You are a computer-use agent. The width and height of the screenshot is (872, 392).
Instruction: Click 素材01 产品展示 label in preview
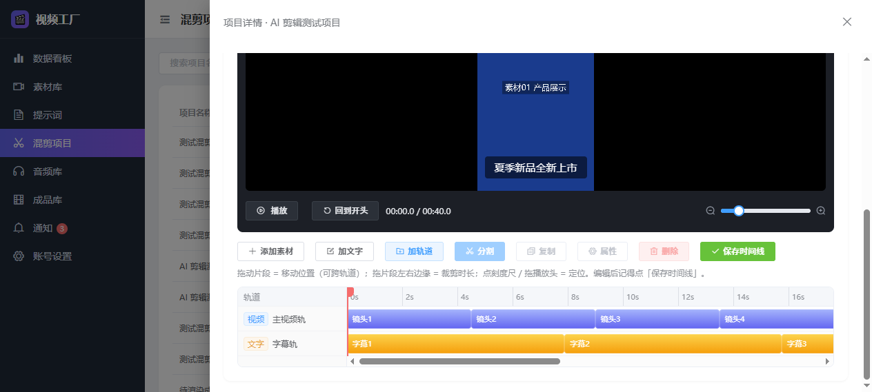(x=535, y=87)
